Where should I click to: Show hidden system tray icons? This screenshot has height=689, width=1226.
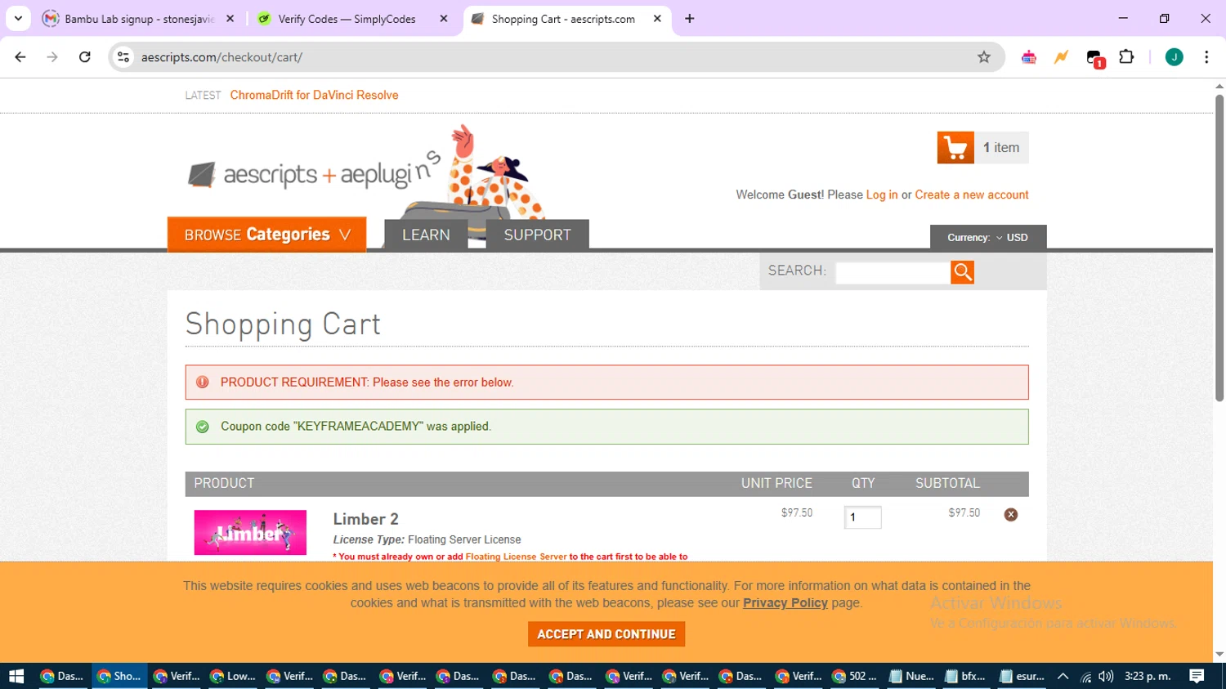(1063, 676)
